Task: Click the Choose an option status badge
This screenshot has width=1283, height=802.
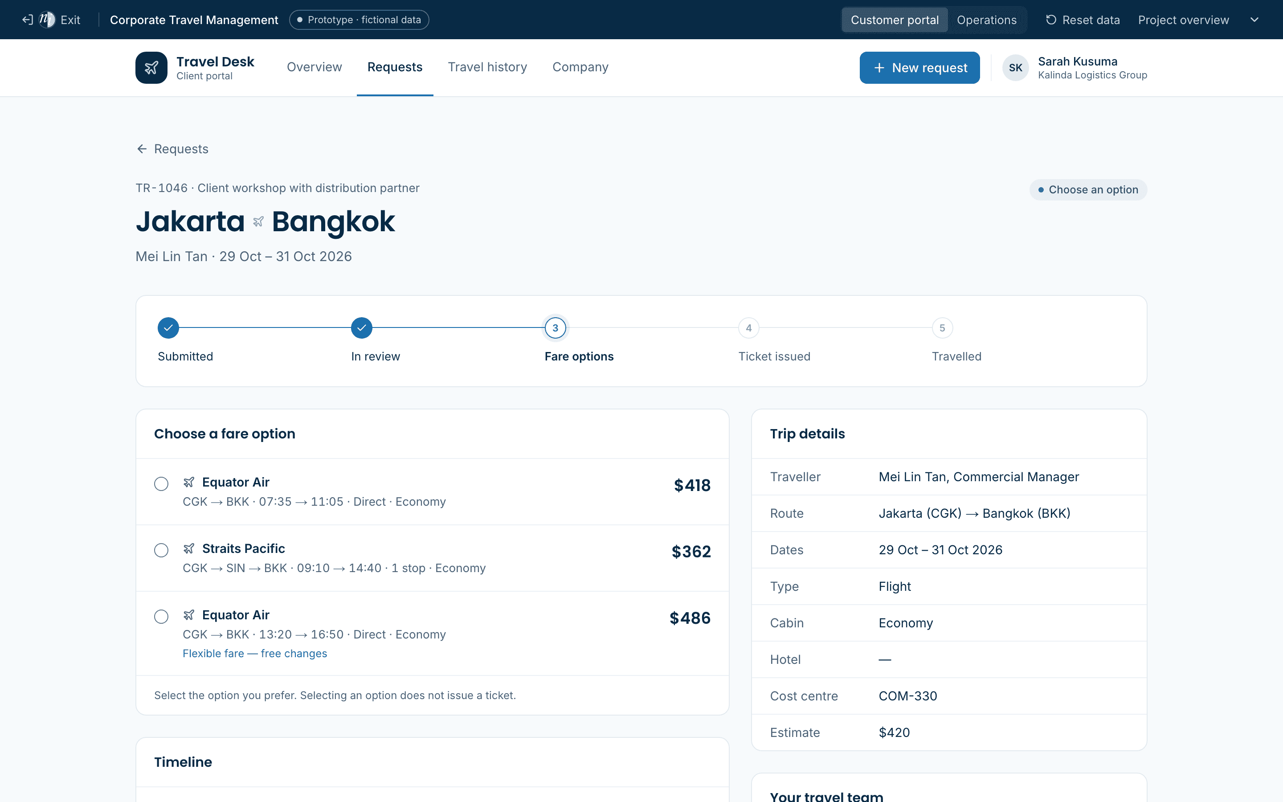Action: (x=1088, y=189)
